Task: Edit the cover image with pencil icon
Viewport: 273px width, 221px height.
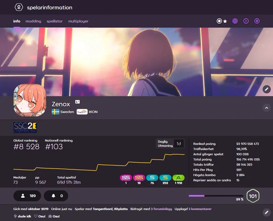Action: [267, 89]
